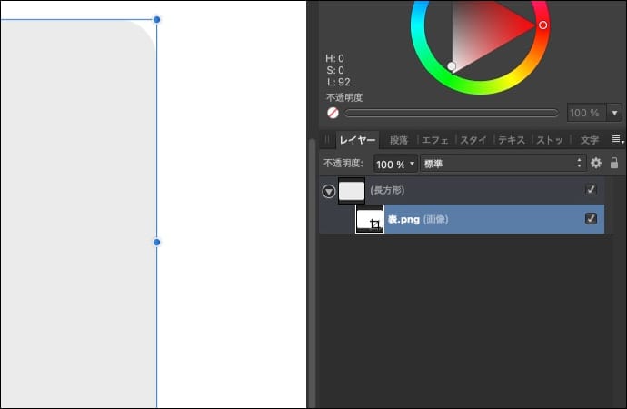Screen dimensions: 627x409
Task: Switch to the 文字 tab
Action: point(589,141)
